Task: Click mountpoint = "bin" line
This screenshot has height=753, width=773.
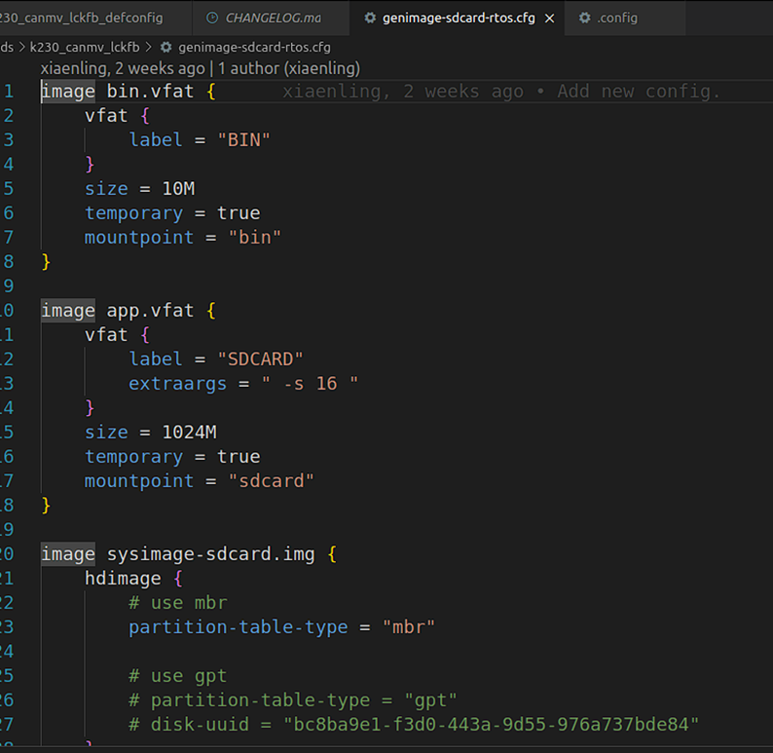Action: click(183, 237)
